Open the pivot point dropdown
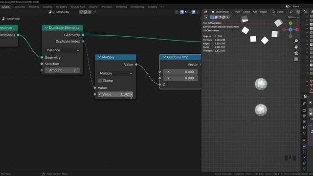 coord(292,12)
